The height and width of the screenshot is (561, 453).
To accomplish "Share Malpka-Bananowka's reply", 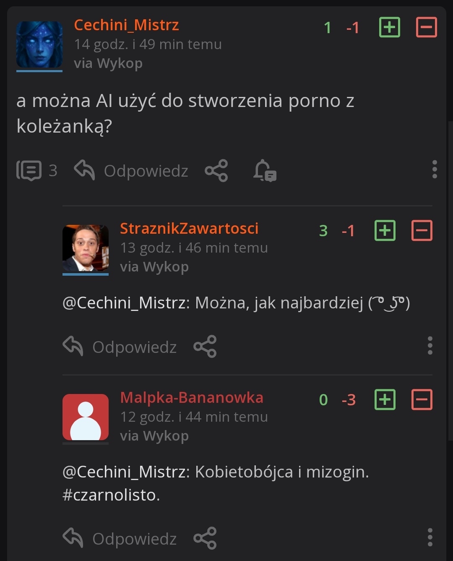I will [205, 538].
